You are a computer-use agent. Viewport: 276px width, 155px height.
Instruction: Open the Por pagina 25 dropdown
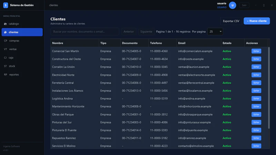pos(215,32)
